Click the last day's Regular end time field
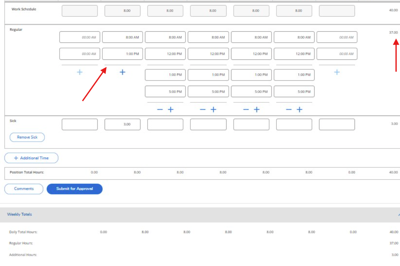This screenshot has width=400, height=266. click(337, 54)
